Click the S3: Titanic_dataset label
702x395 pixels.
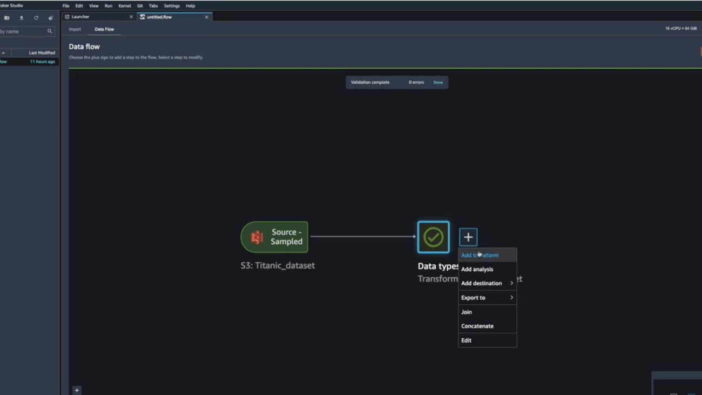click(278, 265)
